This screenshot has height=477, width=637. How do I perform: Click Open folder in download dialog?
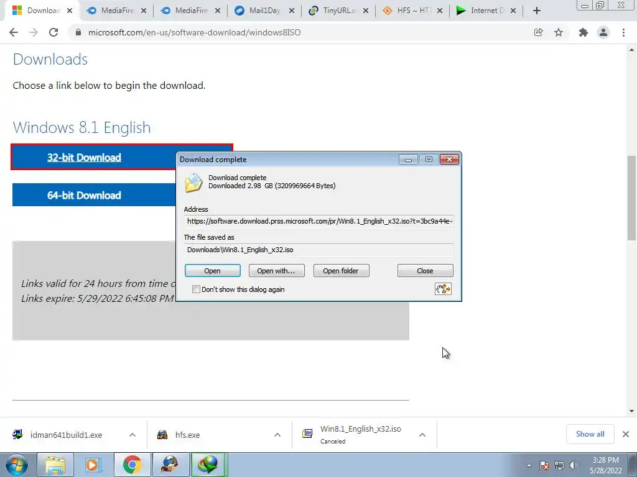(341, 271)
